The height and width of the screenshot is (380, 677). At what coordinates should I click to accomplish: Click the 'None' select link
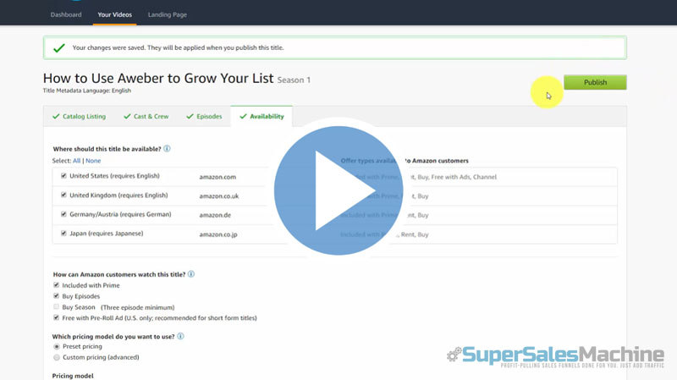(x=93, y=161)
